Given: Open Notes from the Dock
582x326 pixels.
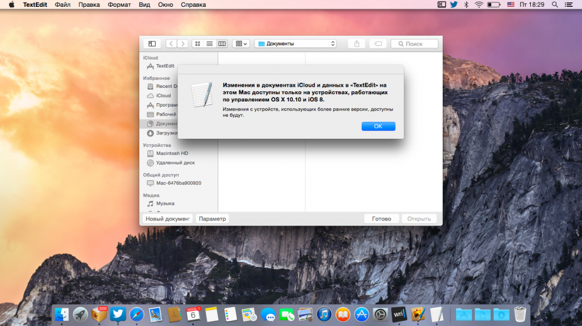Looking at the screenshot, I should [x=211, y=315].
